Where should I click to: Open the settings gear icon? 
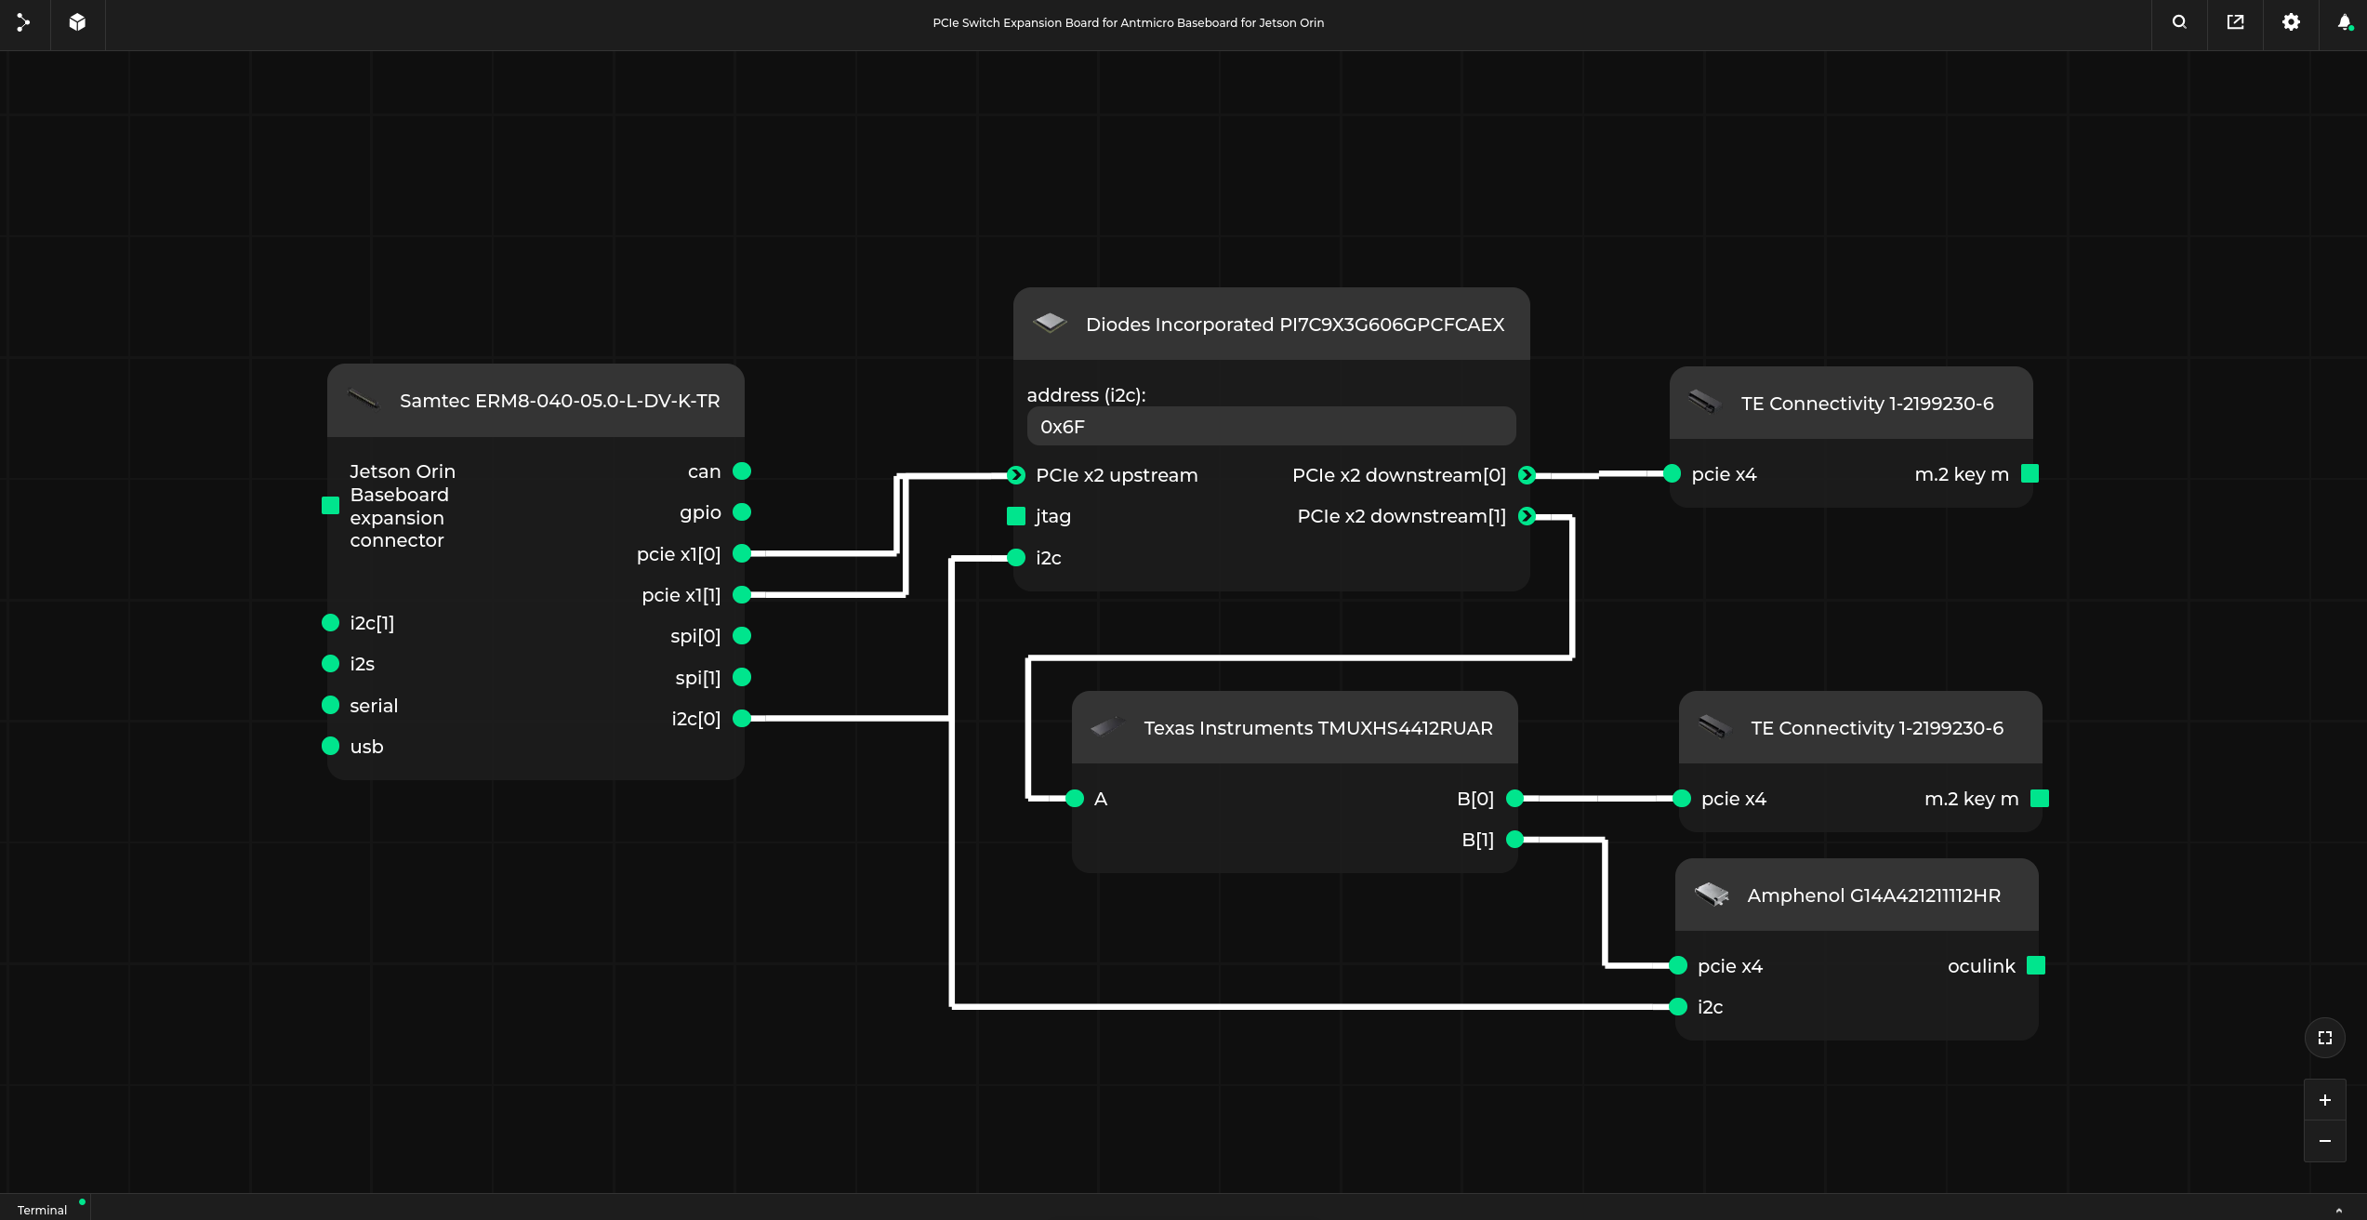(x=2291, y=22)
